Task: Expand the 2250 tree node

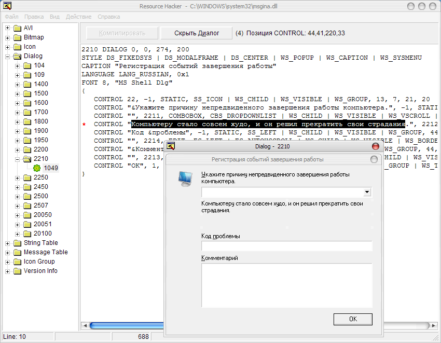Action: [18, 178]
